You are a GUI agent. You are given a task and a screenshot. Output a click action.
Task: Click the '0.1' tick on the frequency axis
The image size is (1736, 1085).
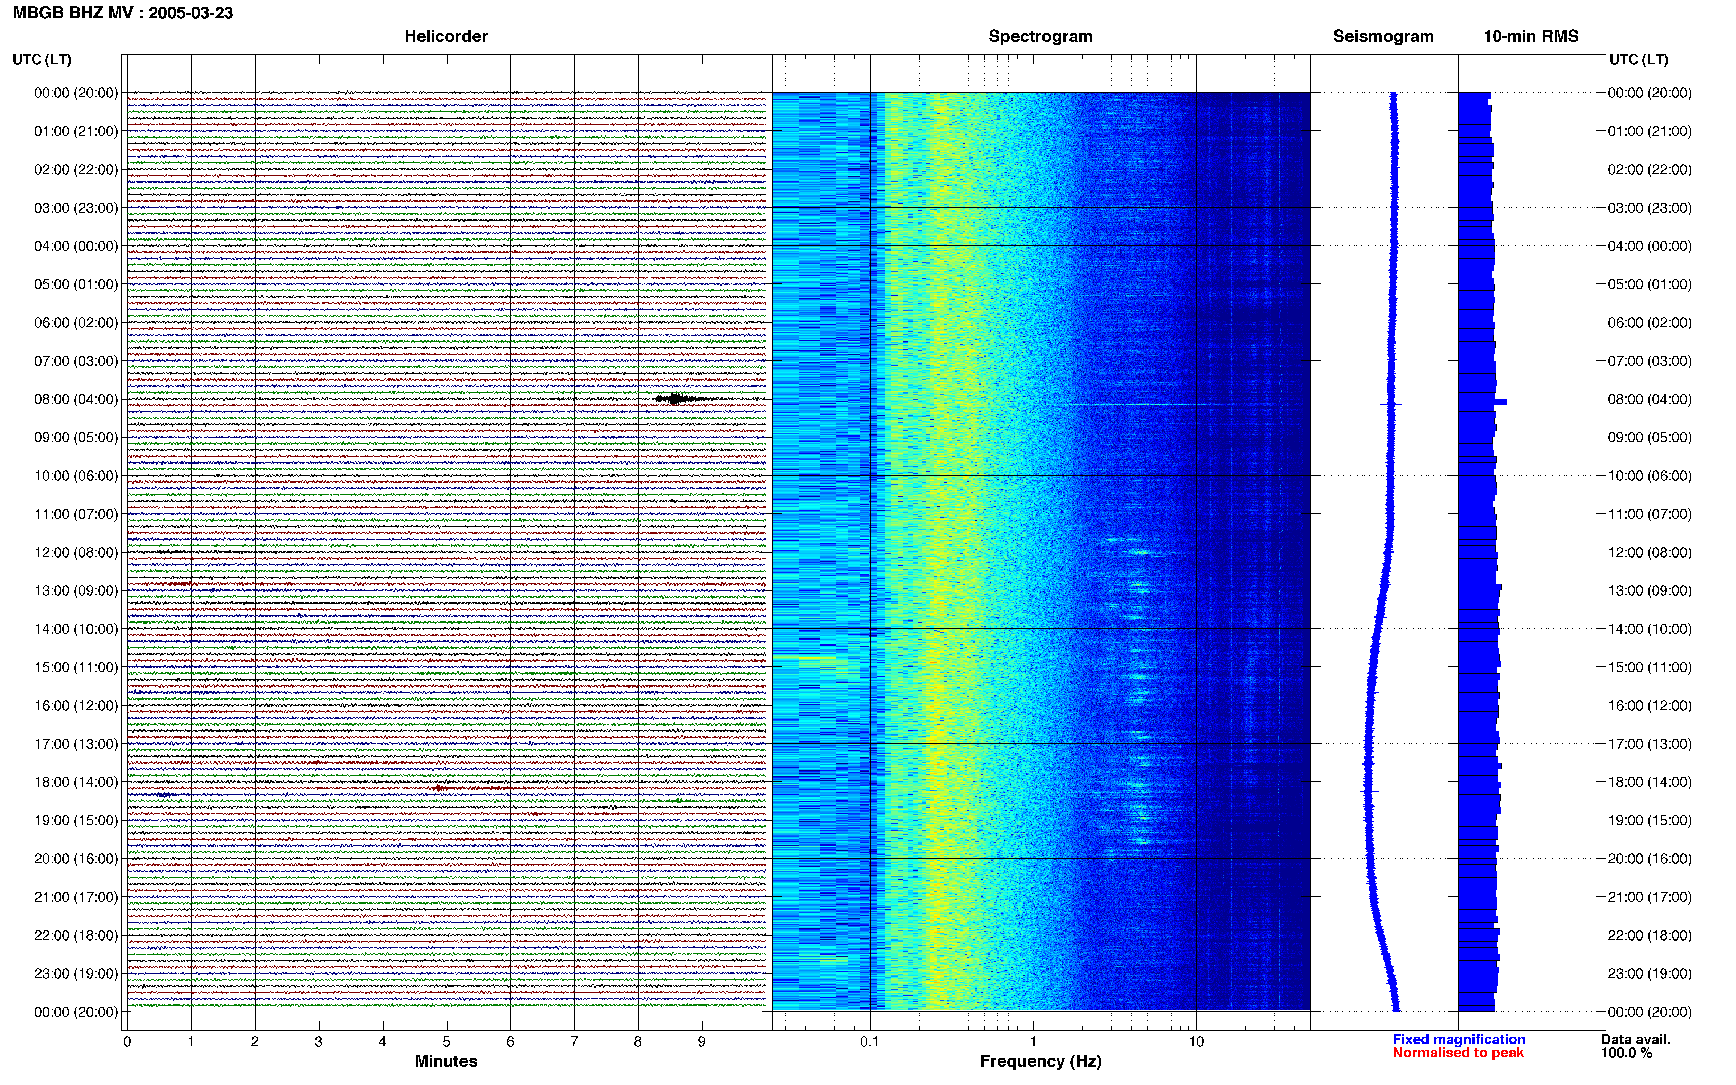coord(870,1041)
